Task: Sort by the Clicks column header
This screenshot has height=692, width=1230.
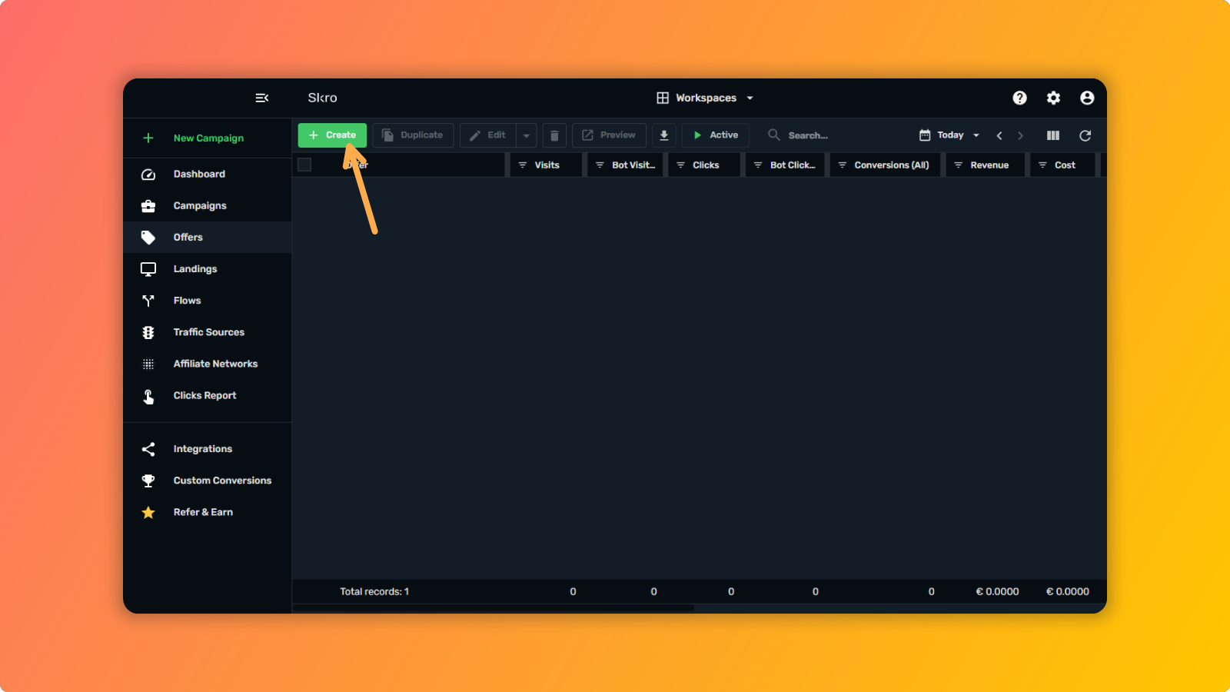Action: pos(704,165)
